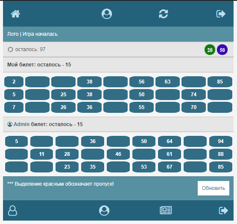Select cell 94 on Admin ticket

tap(221, 141)
